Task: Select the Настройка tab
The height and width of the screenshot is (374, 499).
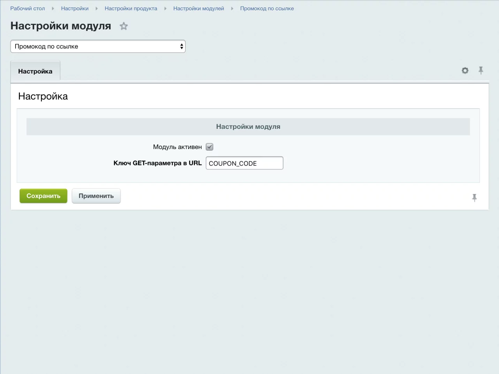Action: [35, 71]
